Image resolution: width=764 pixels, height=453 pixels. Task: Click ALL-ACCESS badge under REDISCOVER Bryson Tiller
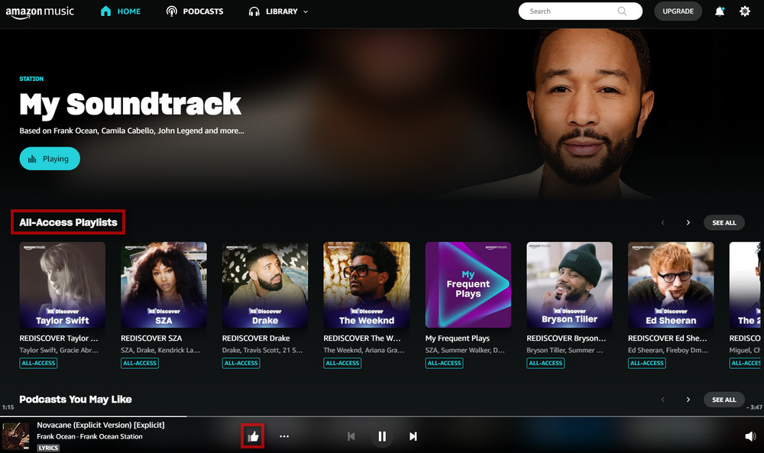coord(545,363)
